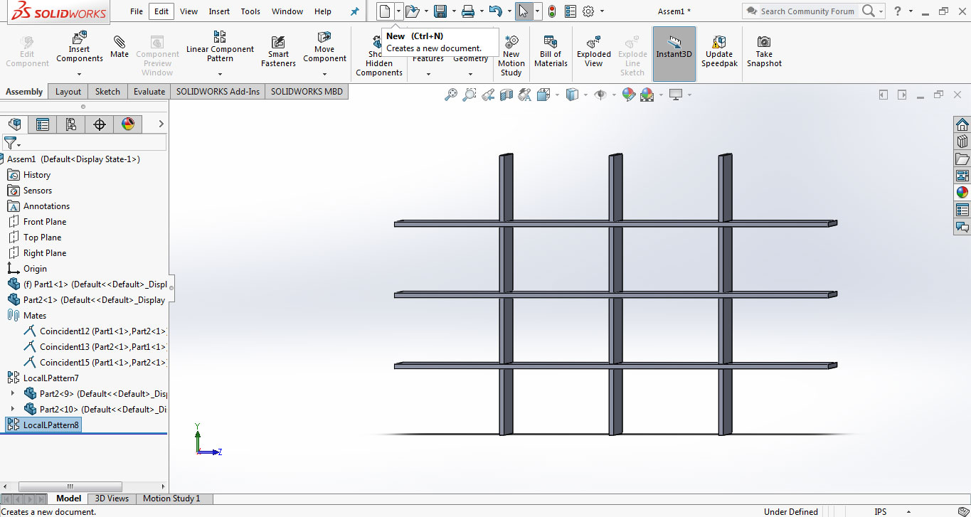The width and height of the screenshot is (971, 517).
Task: Open the Edit menu
Action: [161, 11]
